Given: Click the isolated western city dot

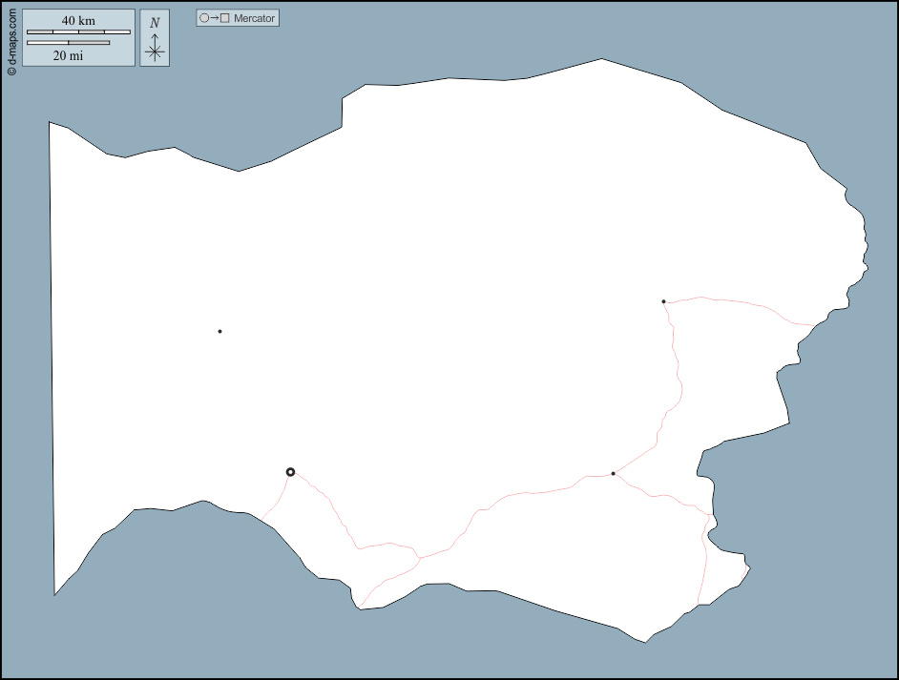Looking at the screenshot, I should [x=220, y=332].
